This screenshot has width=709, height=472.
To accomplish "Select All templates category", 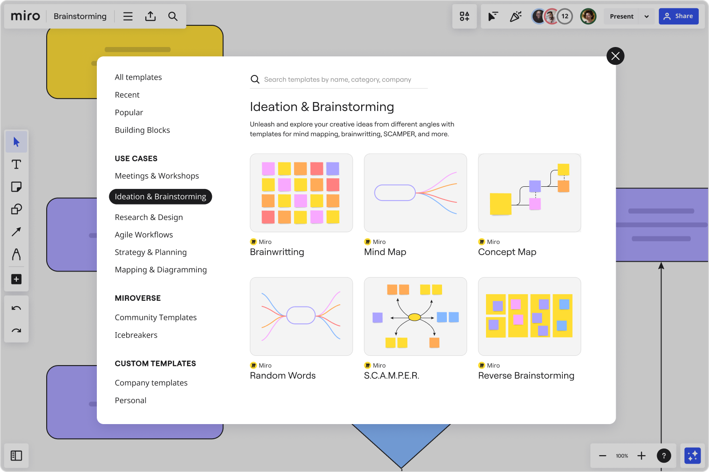I will click(x=138, y=77).
